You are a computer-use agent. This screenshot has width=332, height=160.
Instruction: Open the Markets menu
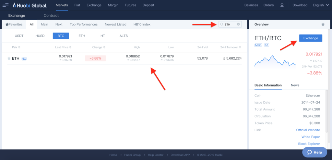coord(62,5)
